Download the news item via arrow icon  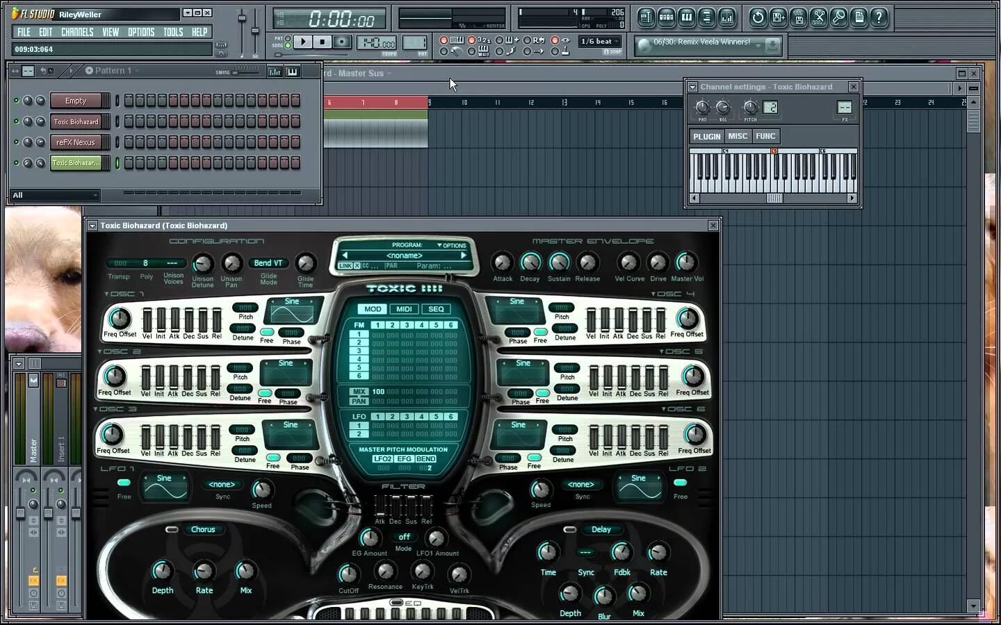coord(772,46)
